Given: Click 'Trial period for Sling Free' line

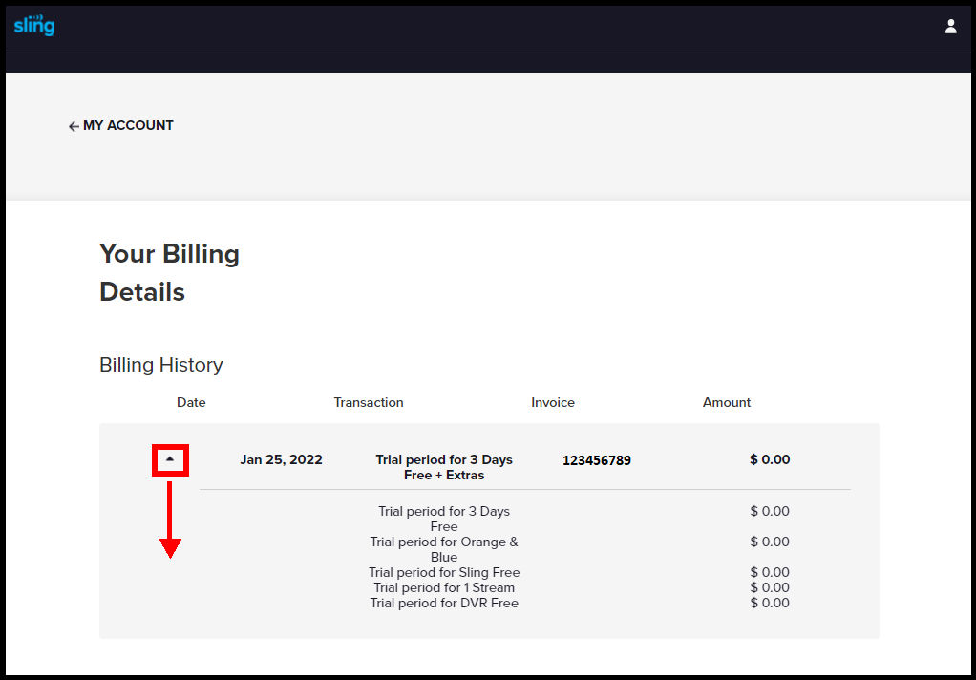Looking at the screenshot, I should pos(444,572).
